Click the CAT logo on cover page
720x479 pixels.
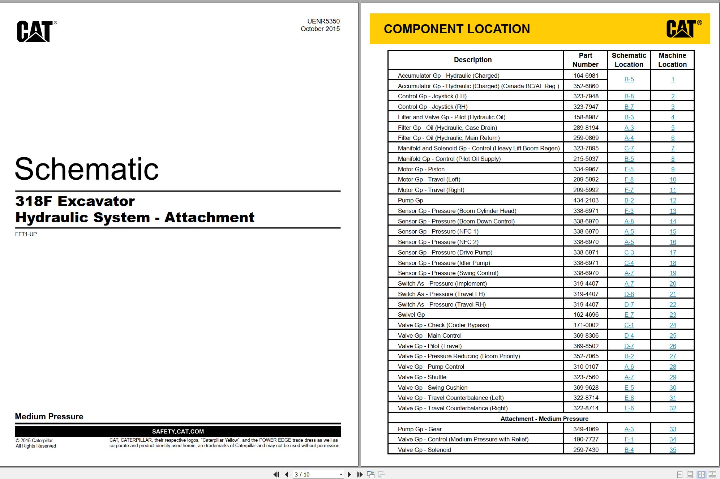[37, 31]
